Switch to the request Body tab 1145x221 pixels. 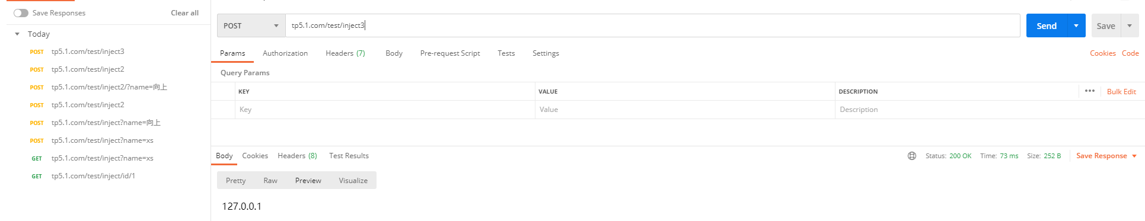[394, 53]
